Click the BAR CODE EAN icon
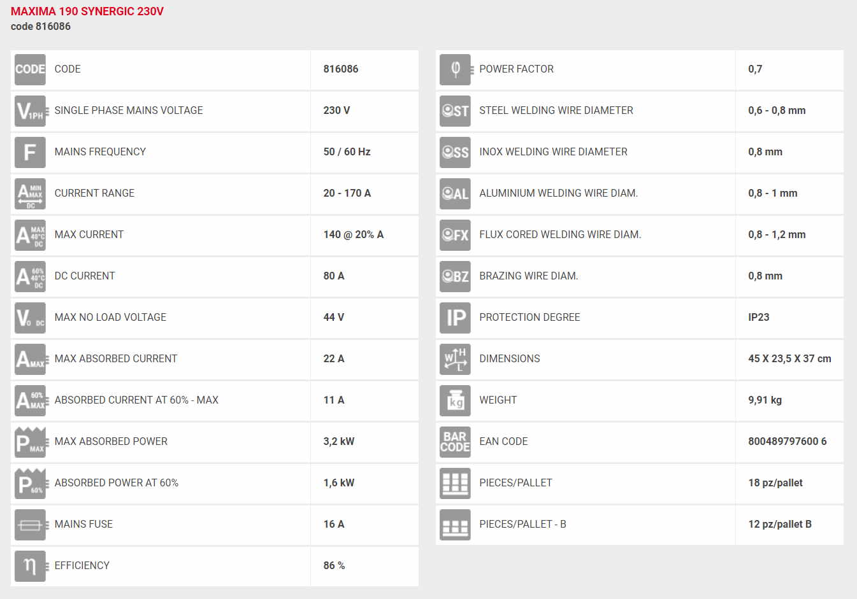 click(455, 442)
